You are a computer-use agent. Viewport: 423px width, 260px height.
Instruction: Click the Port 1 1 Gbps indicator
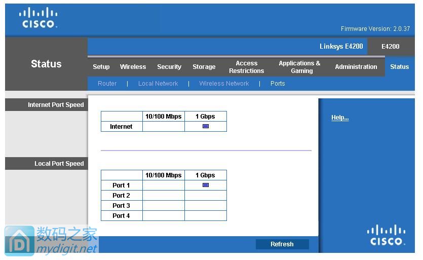206,185
